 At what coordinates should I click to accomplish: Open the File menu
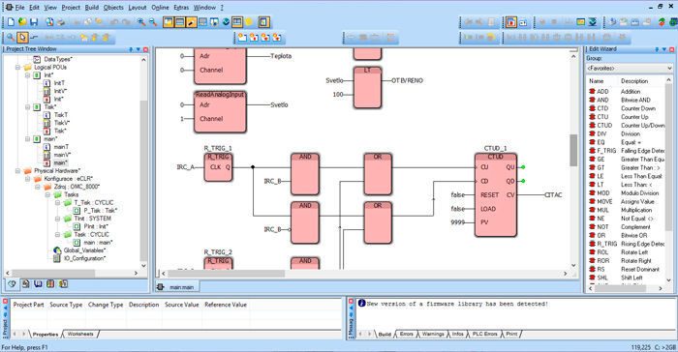(20, 8)
